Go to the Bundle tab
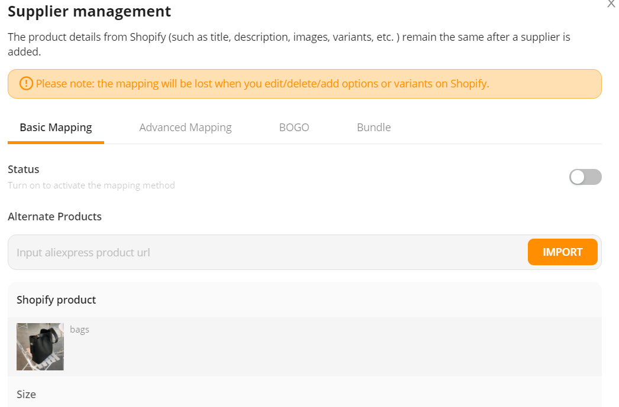Viewport: 619px width, 407px height. (374, 127)
